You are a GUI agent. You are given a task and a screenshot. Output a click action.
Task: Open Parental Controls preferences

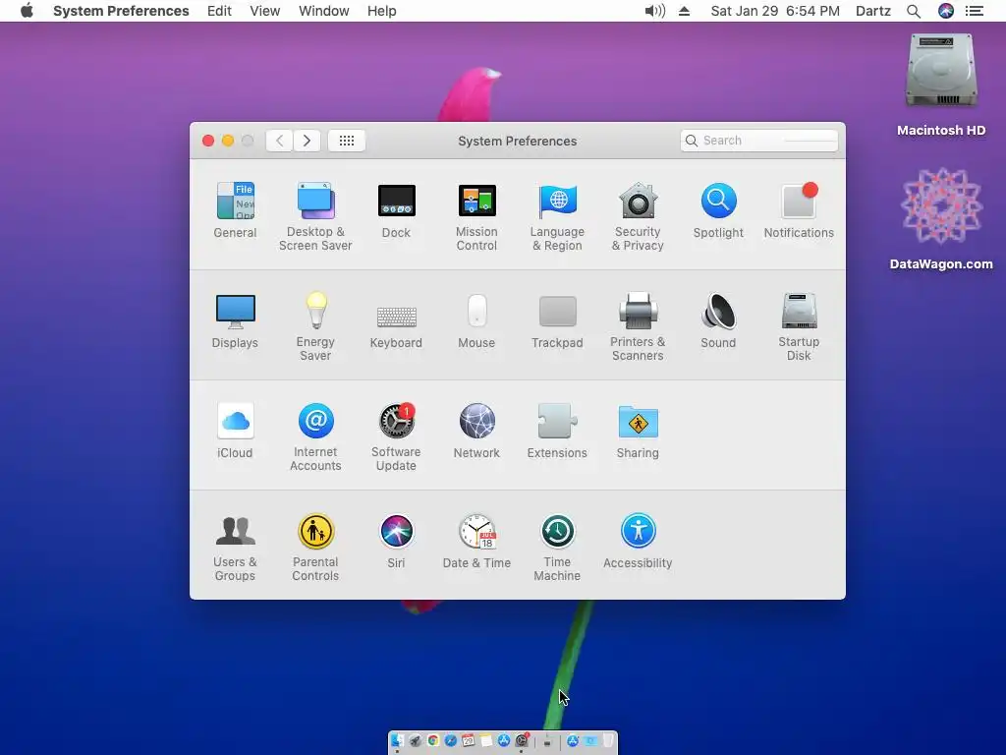[315, 547]
